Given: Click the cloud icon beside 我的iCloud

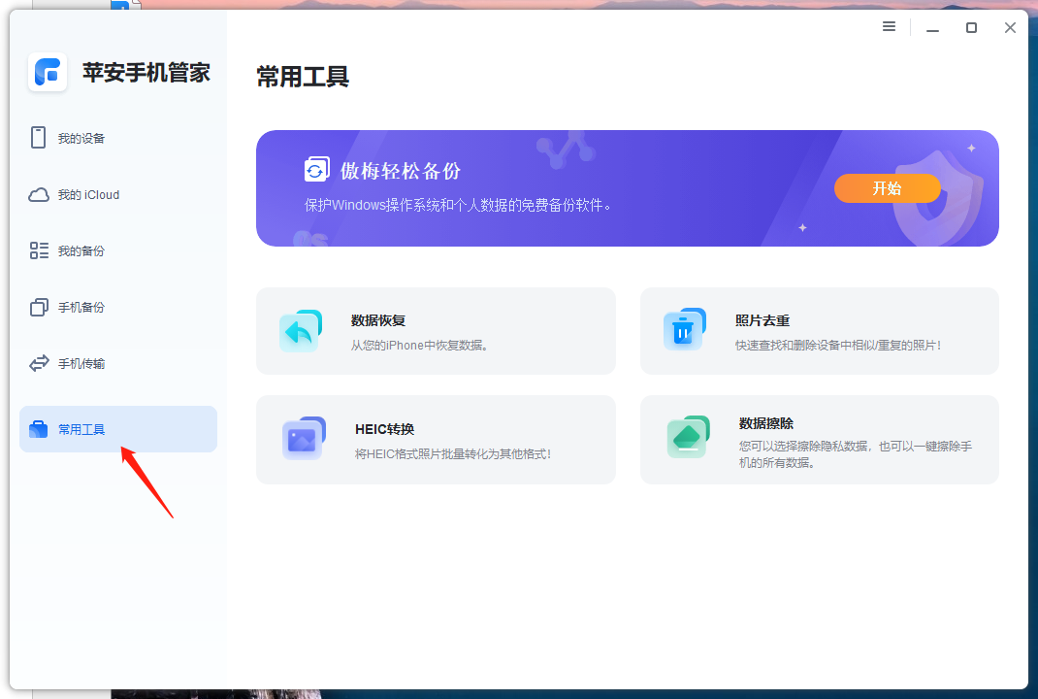Looking at the screenshot, I should pos(39,194).
